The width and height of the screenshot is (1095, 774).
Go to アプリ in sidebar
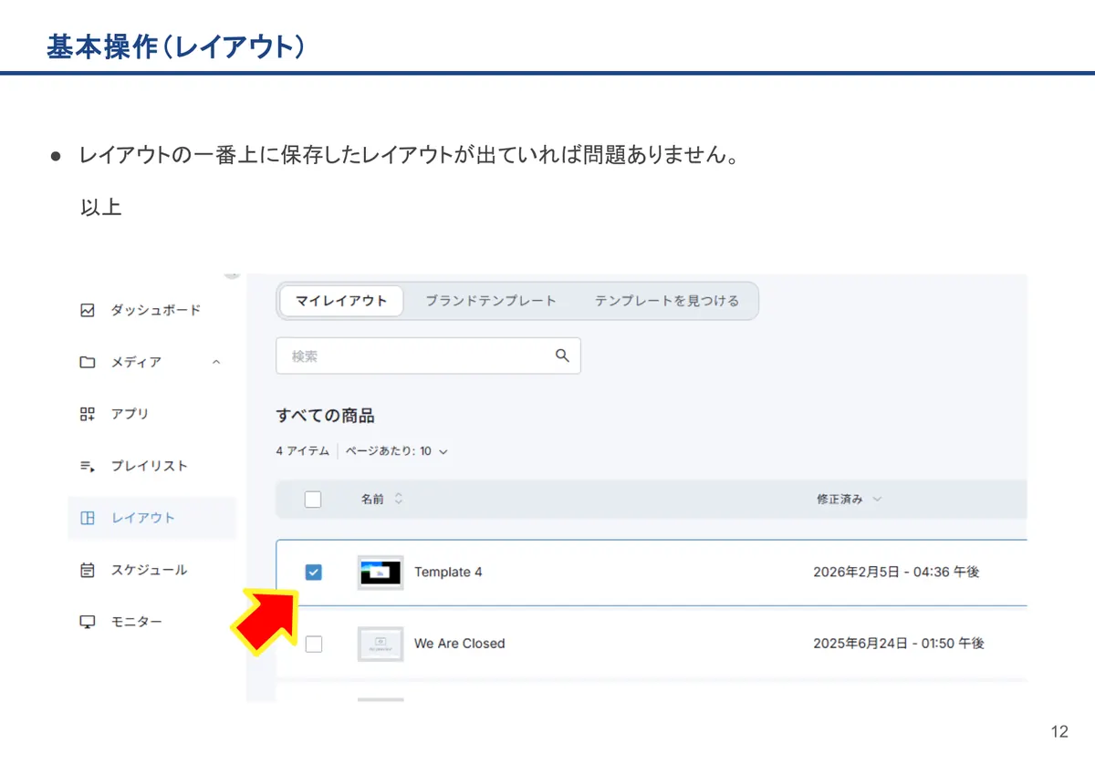130,414
